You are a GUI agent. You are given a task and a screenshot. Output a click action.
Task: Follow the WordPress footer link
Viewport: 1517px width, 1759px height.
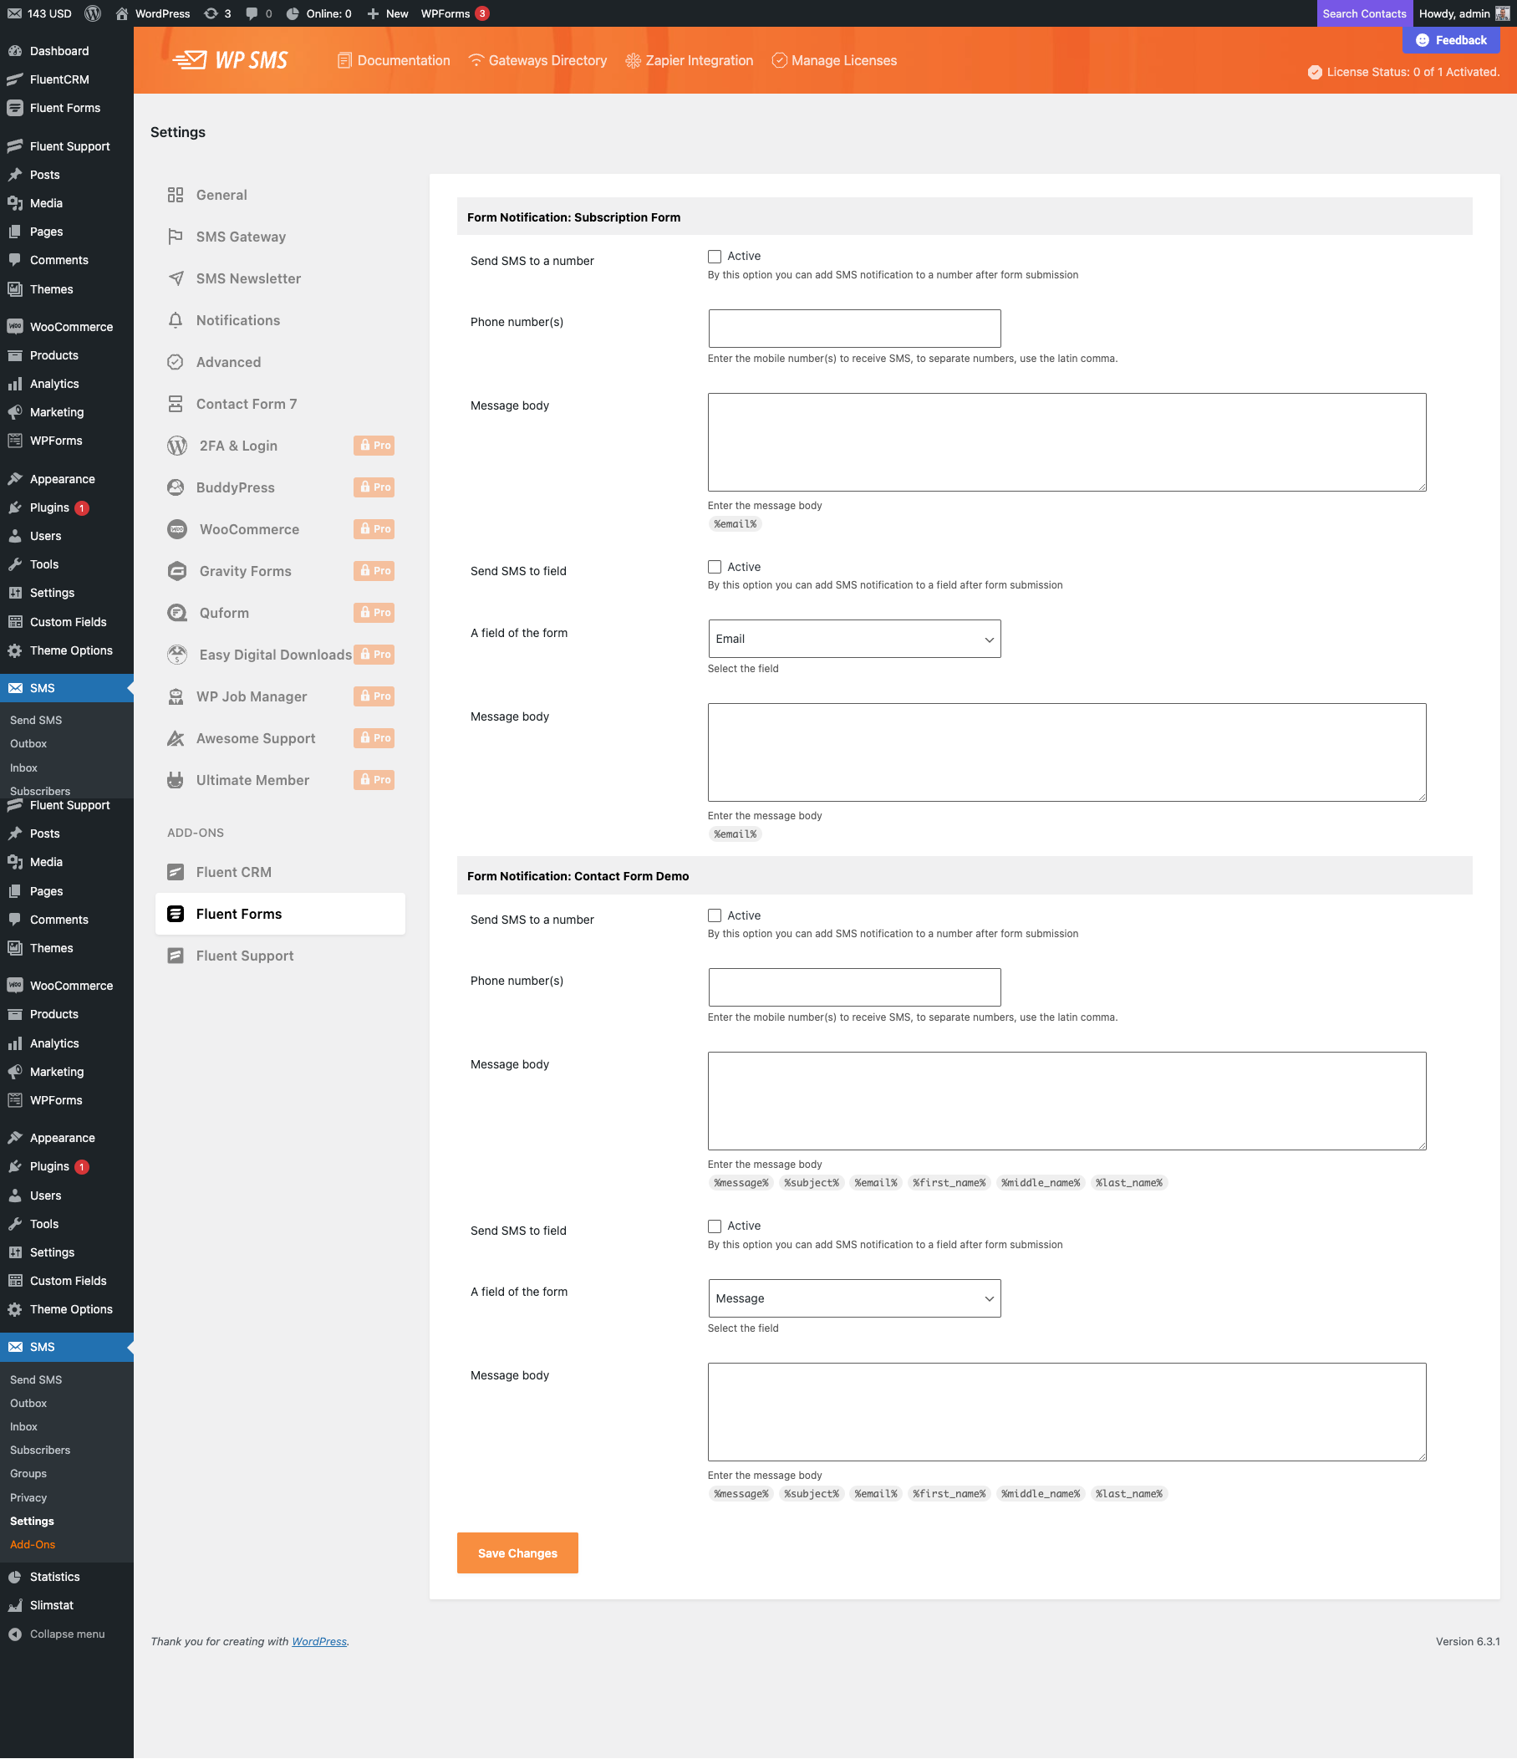coord(319,1642)
